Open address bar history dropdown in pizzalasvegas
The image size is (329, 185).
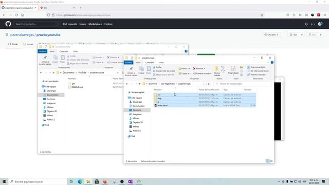pos(204,84)
